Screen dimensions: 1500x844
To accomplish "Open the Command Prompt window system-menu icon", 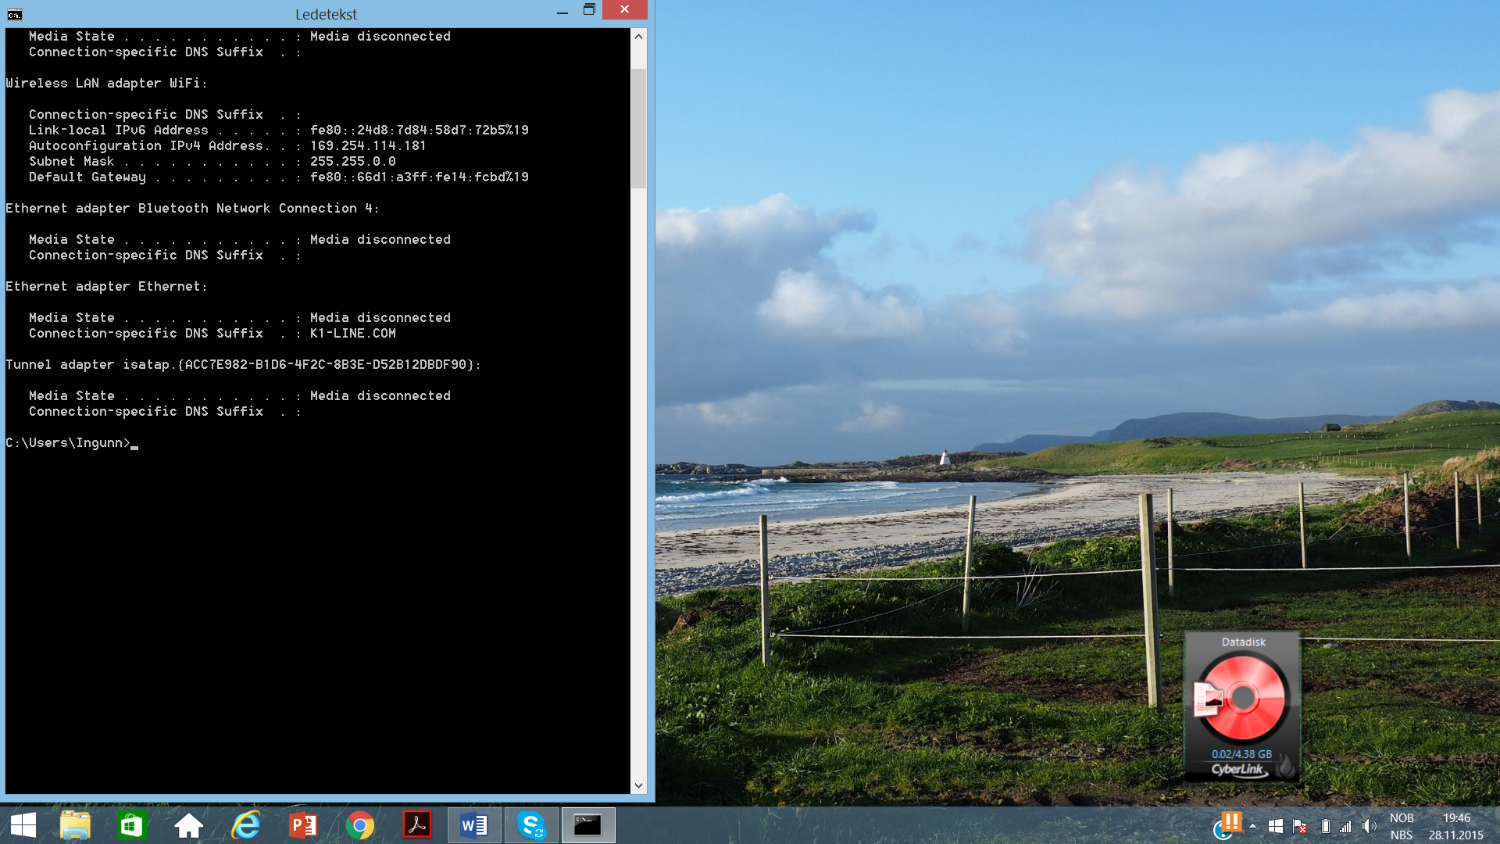I will click(x=15, y=14).
